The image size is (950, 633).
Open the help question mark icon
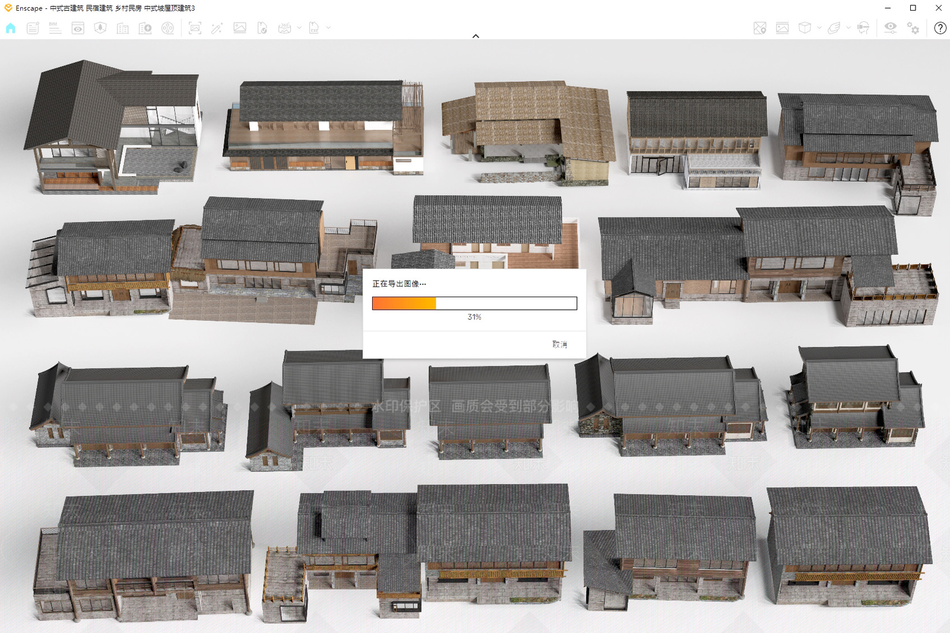coord(940,28)
